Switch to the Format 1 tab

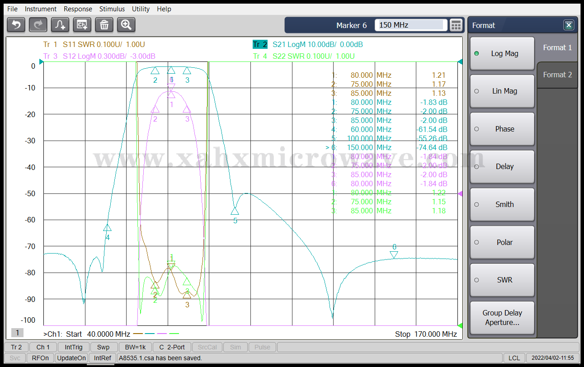coord(557,47)
